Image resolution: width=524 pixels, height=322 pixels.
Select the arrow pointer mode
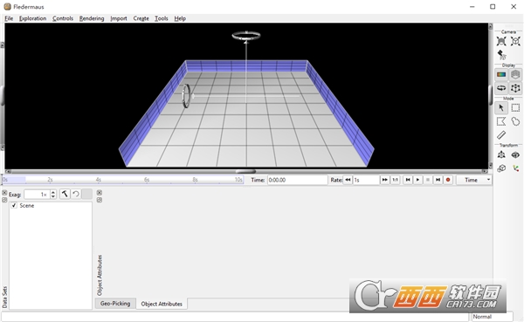[x=501, y=108]
